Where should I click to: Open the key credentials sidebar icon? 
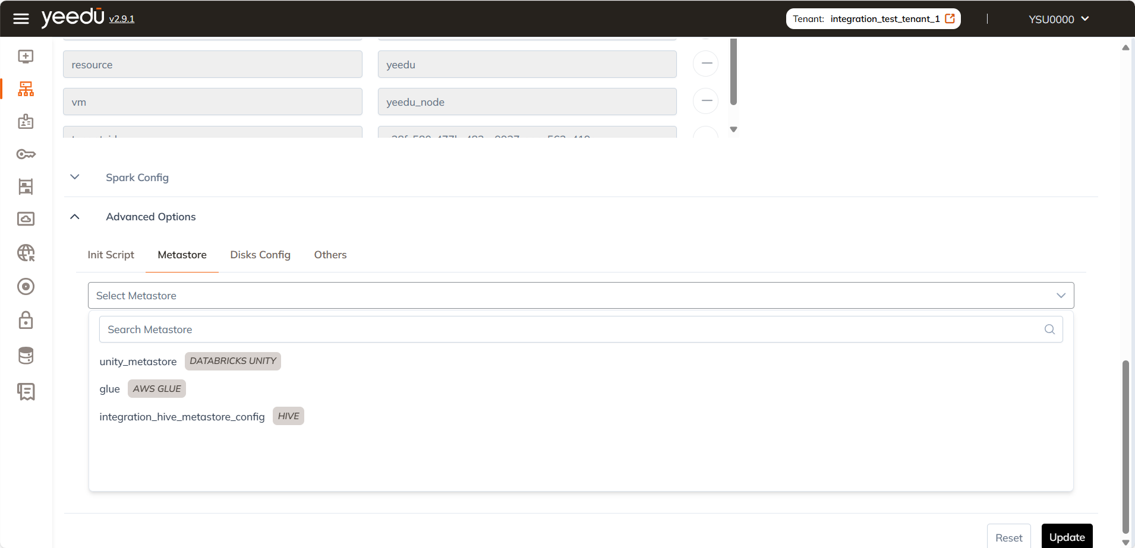pos(26,154)
